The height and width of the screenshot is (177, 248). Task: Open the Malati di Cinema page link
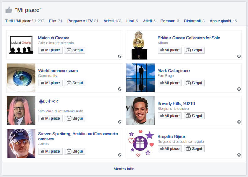(54, 38)
